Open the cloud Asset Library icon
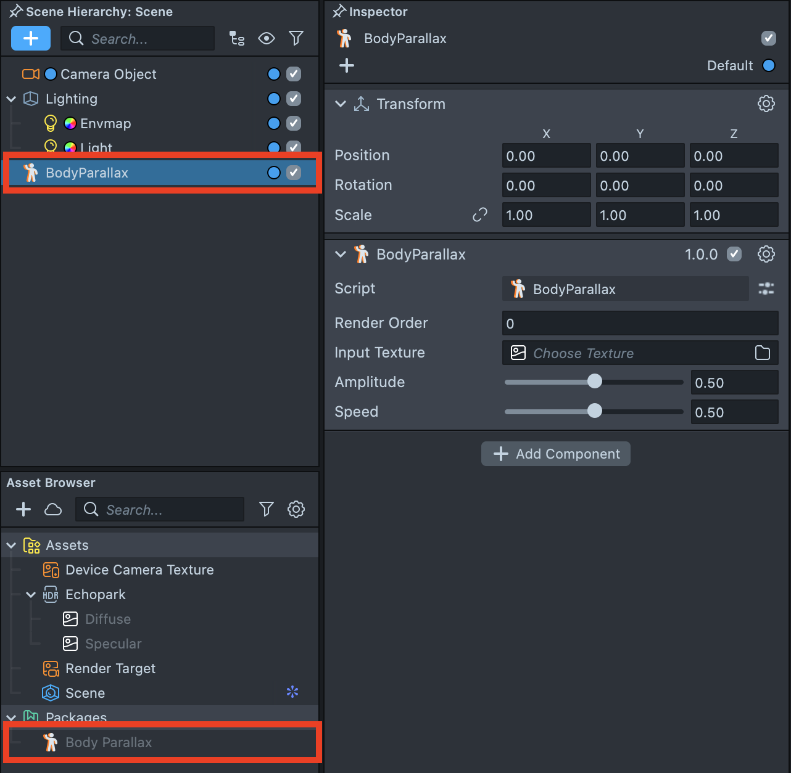The width and height of the screenshot is (791, 773). pos(53,509)
